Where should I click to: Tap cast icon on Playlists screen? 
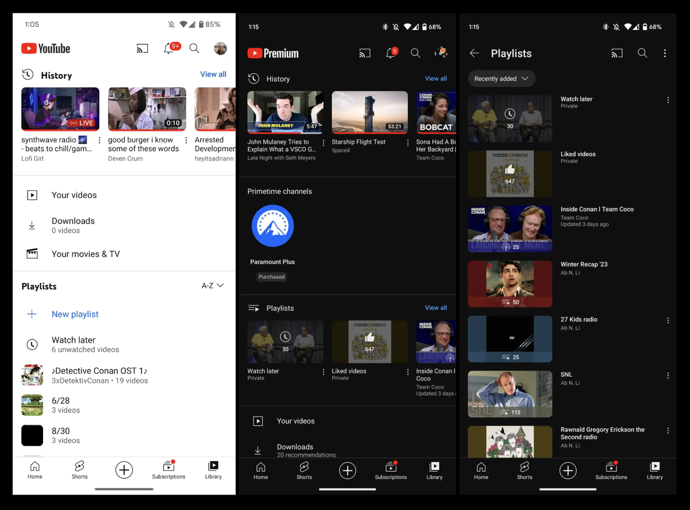click(617, 53)
